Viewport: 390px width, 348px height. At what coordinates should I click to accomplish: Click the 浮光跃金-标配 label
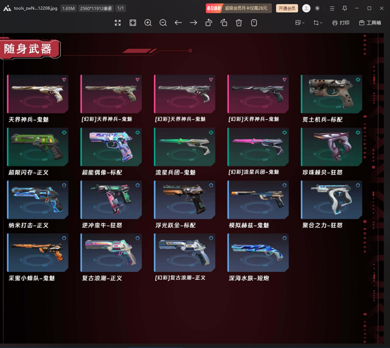coord(175,225)
